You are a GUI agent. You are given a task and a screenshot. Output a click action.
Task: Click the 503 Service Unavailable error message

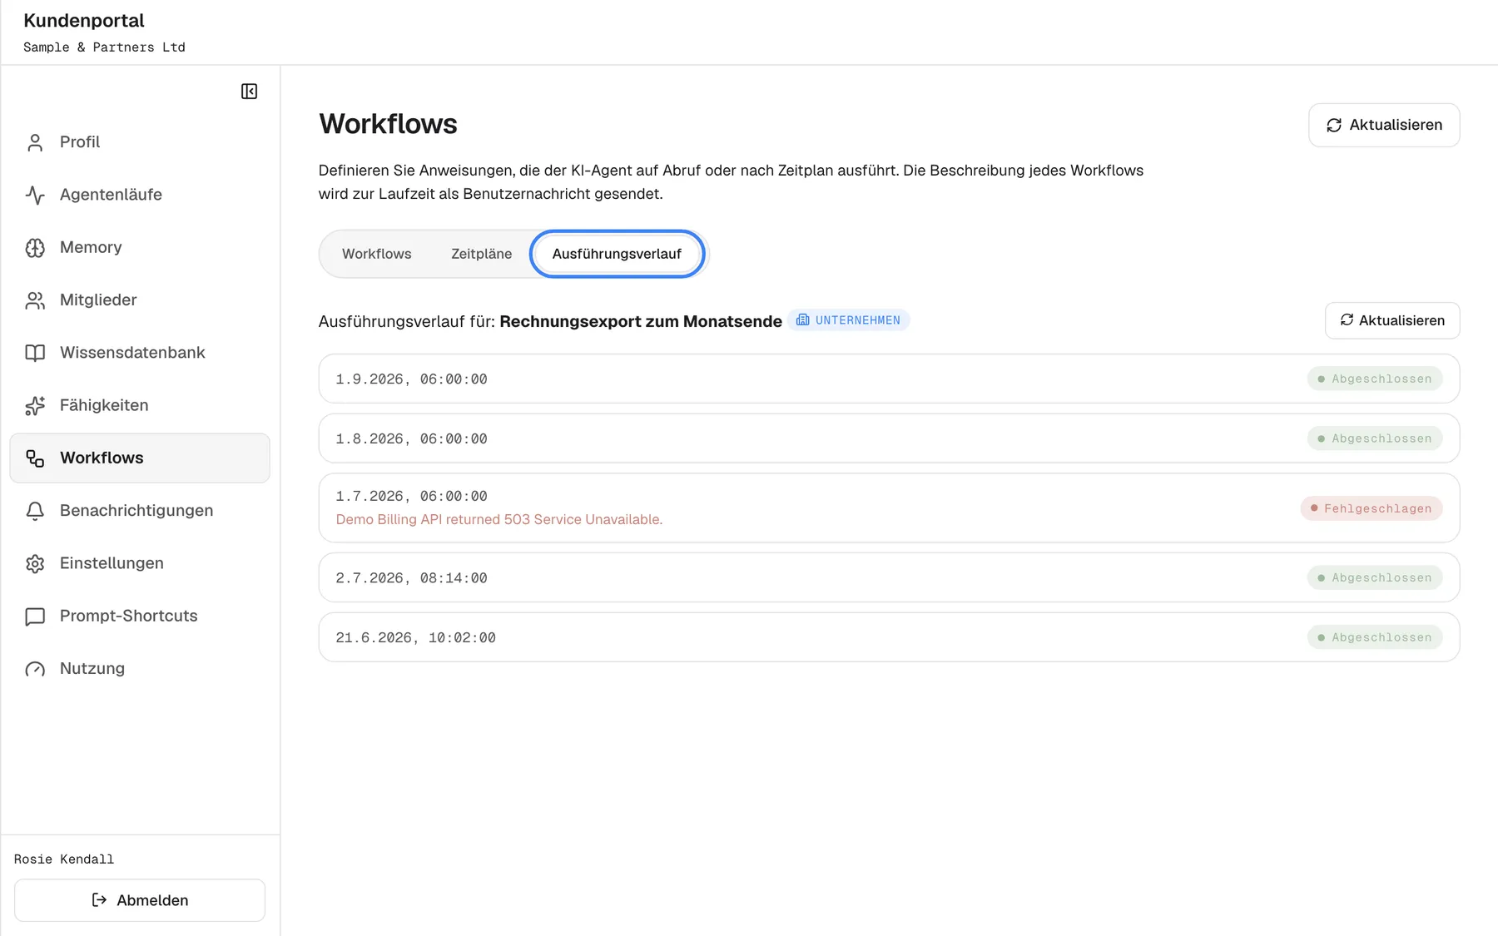[499, 519]
